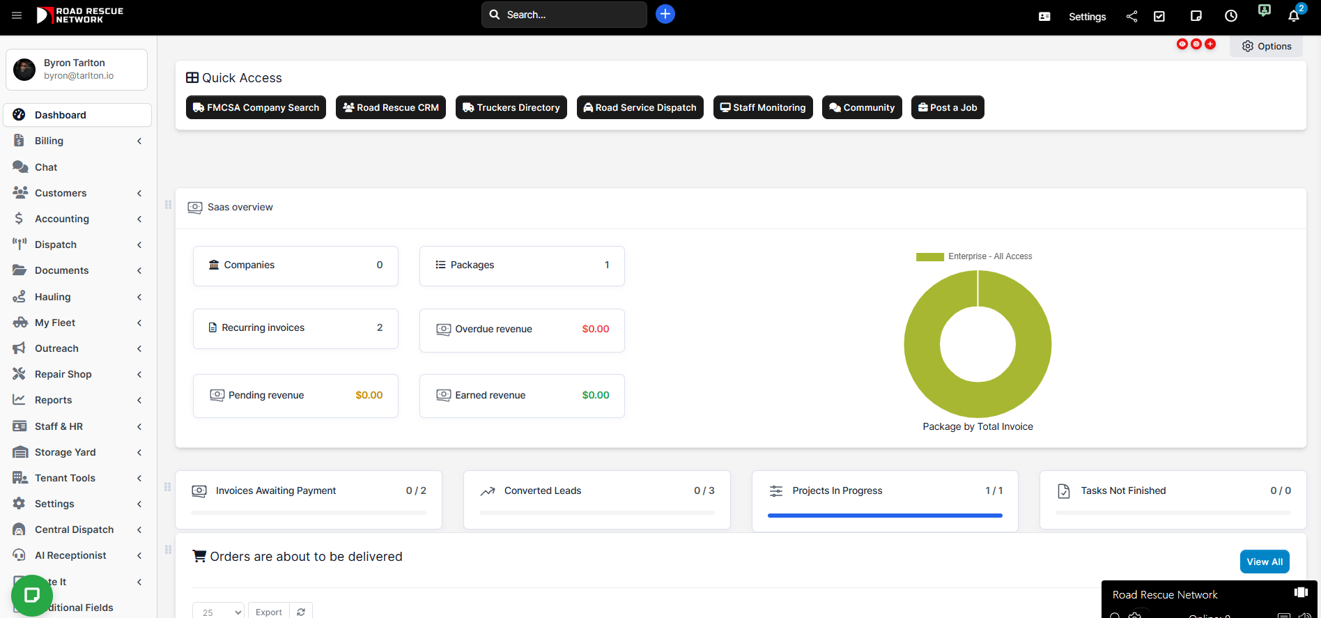This screenshot has width=1321, height=618.
Task: Expand the Dispatch sidebar menu
Action: [77, 245]
